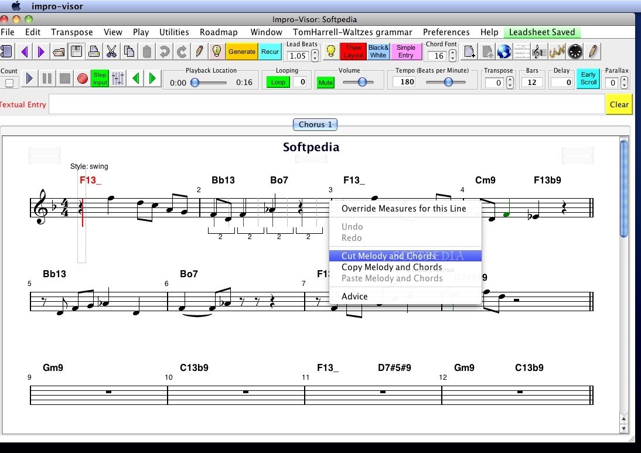Toggle the green Loop button
This screenshot has height=453, width=641.
278,82
